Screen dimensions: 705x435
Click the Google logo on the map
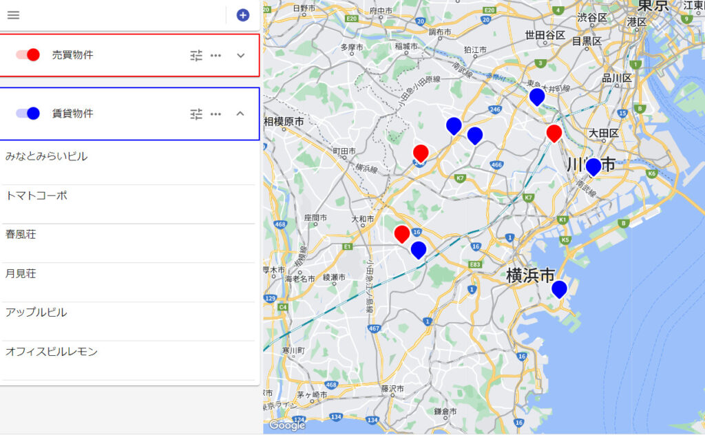pos(288,425)
